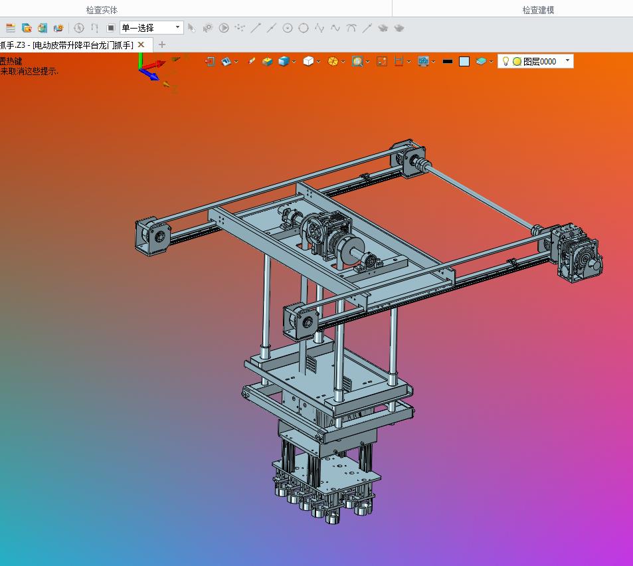Click the orange framed sketch icon
This screenshot has width=633, height=566.
382,61
